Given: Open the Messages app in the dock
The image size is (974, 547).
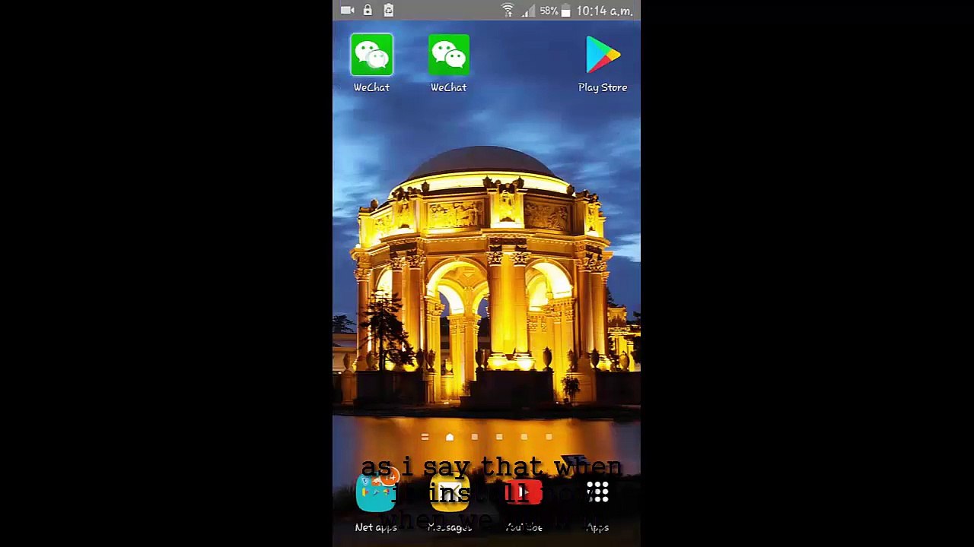Looking at the screenshot, I should pyautogui.click(x=450, y=494).
